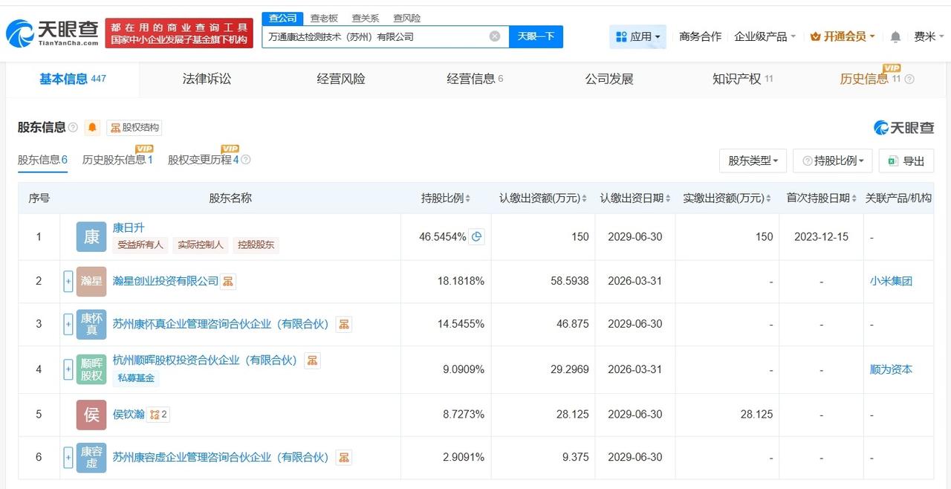Viewport: 951px width, 489px height.
Task: Open the 小米集团 related product link
Action: pos(891,281)
